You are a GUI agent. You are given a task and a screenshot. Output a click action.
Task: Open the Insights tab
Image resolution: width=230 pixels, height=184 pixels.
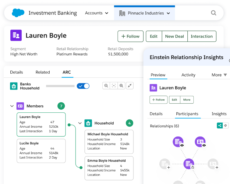pos(219,114)
